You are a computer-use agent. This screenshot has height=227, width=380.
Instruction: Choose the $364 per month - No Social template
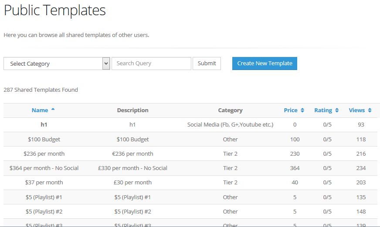point(44,168)
